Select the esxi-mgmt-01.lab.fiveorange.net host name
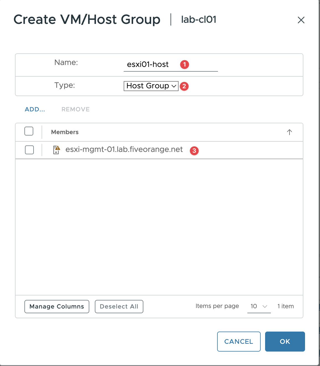320x366 pixels. pos(124,150)
